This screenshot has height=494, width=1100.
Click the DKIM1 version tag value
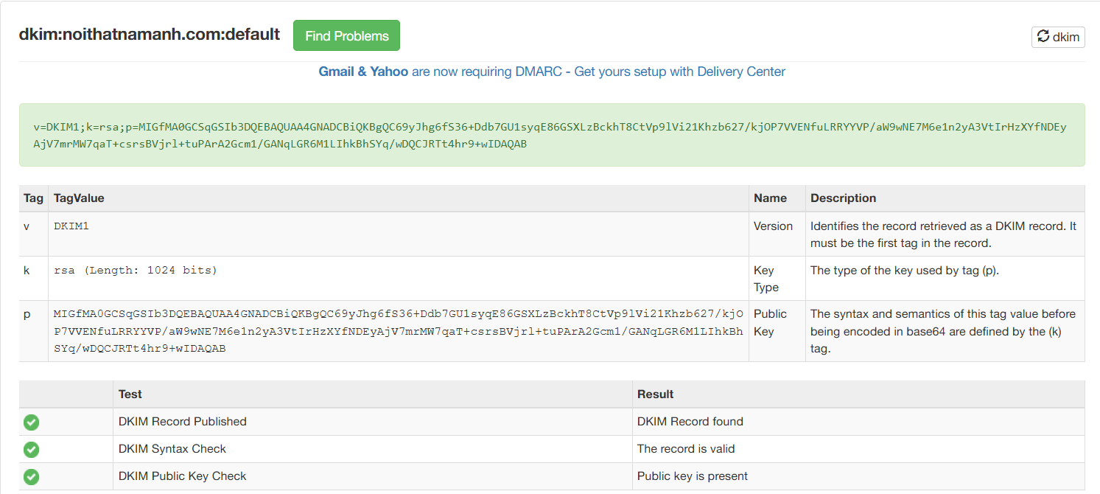(71, 226)
